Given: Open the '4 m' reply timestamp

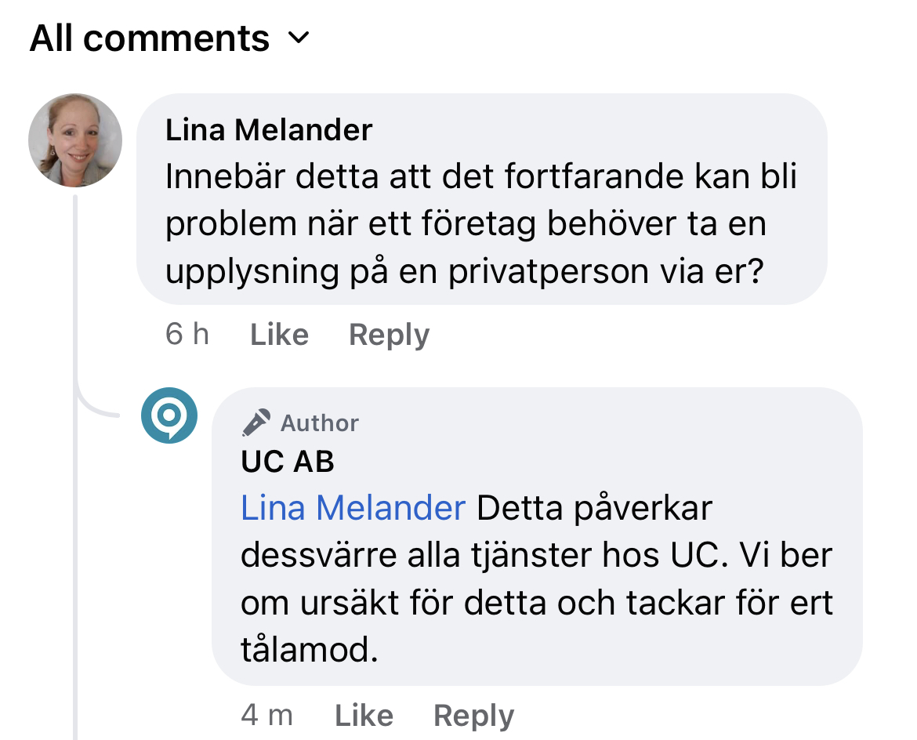Looking at the screenshot, I should (x=266, y=715).
